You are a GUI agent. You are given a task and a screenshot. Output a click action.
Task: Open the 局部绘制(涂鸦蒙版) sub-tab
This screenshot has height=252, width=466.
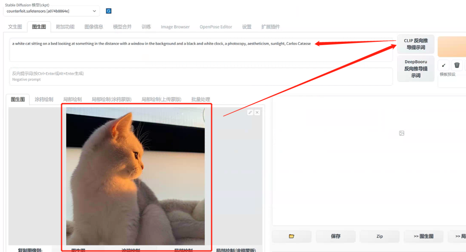[x=111, y=99]
